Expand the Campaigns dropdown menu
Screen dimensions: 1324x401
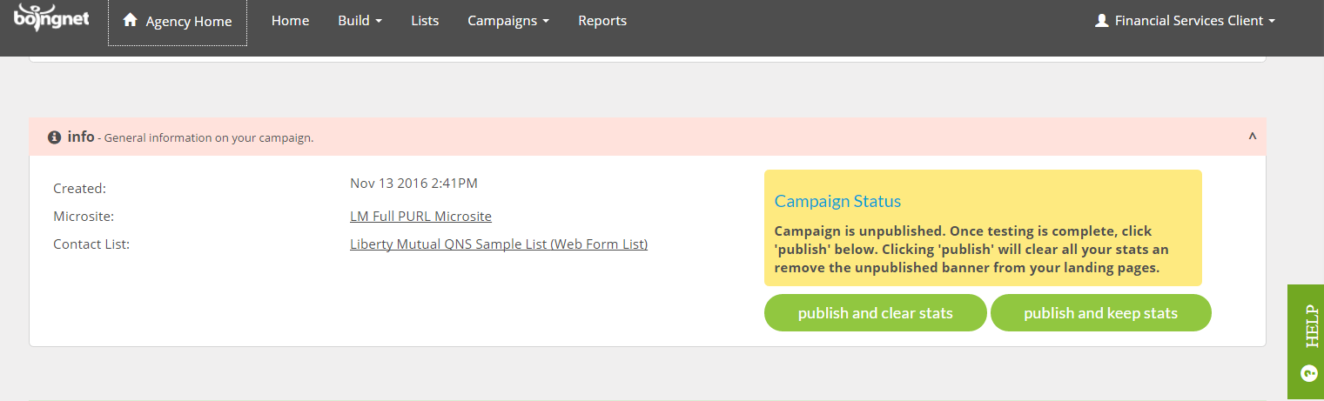tap(508, 21)
